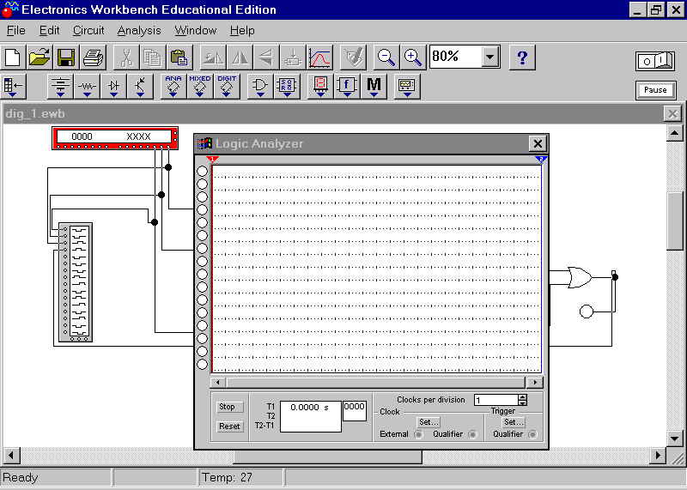Screen dimensions: 687x490
Task: Open Controls parts bin
Action: pos(347,87)
